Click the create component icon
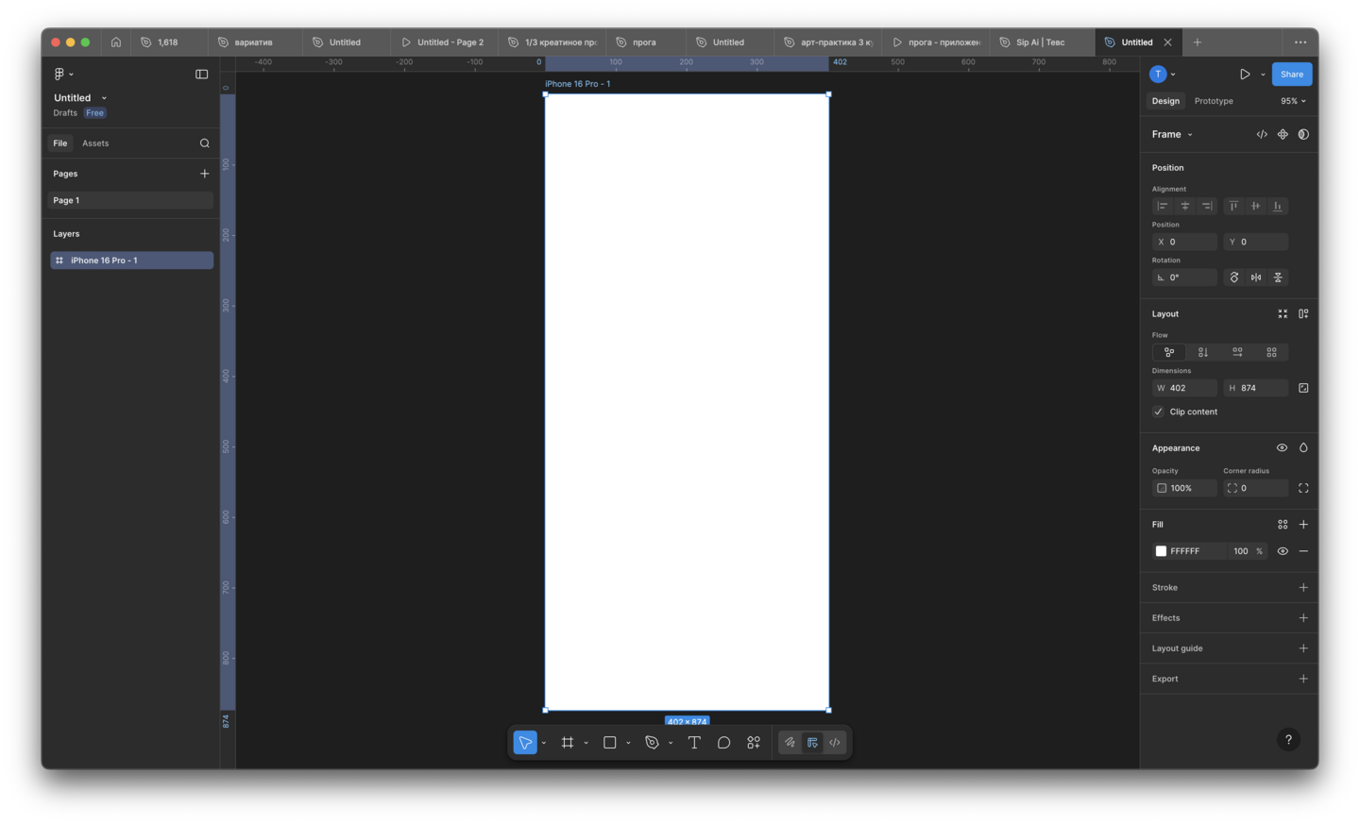Image resolution: width=1360 pixels, height=824 pixels. point(1283,135)
